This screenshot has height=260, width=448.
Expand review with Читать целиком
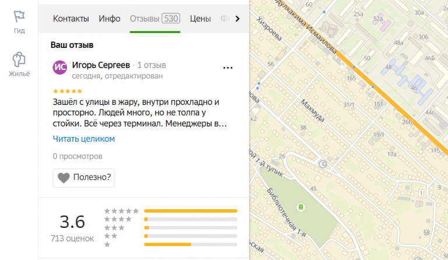click(x=84, y=139)
